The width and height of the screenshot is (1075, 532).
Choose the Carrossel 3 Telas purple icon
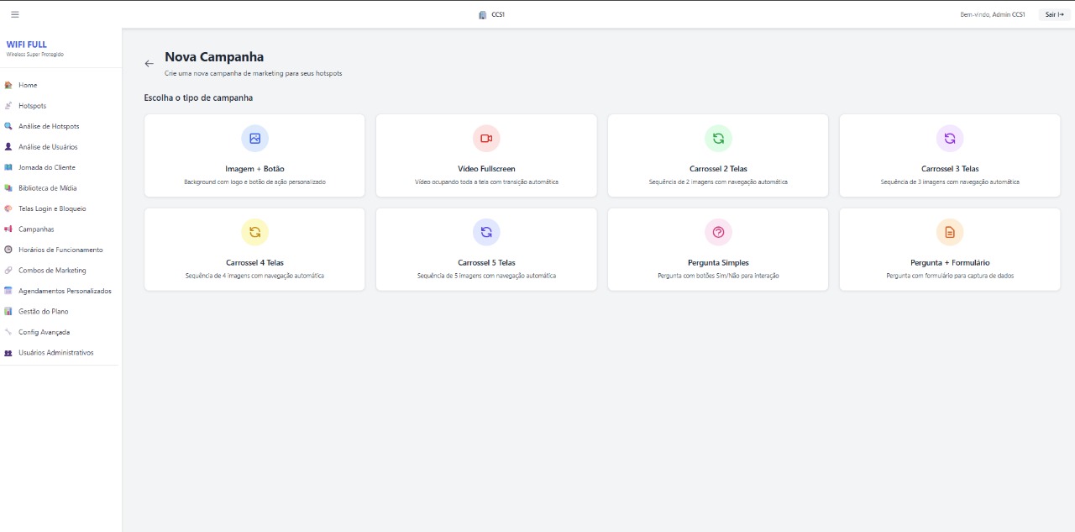coord(950,139)
